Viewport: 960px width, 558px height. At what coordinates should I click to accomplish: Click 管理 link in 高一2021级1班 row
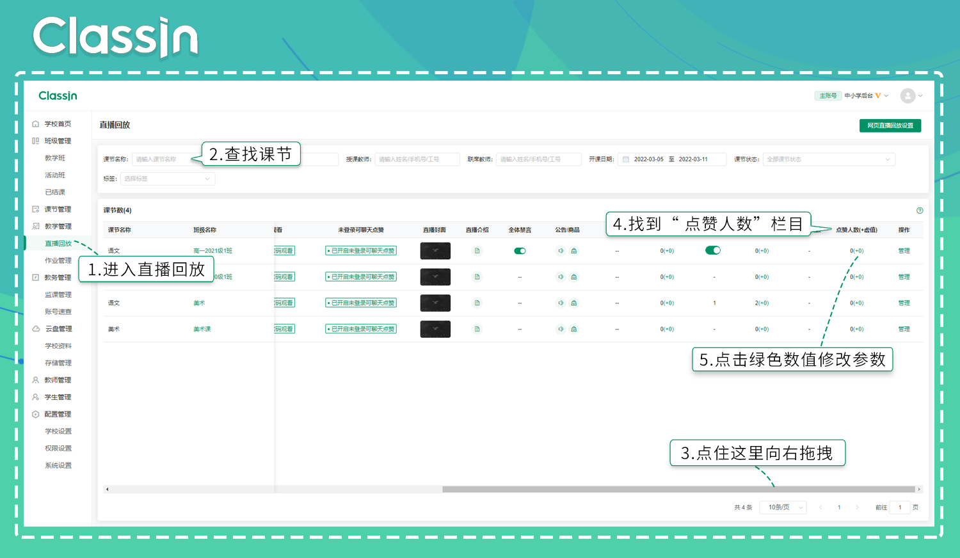tap(904, 251)
